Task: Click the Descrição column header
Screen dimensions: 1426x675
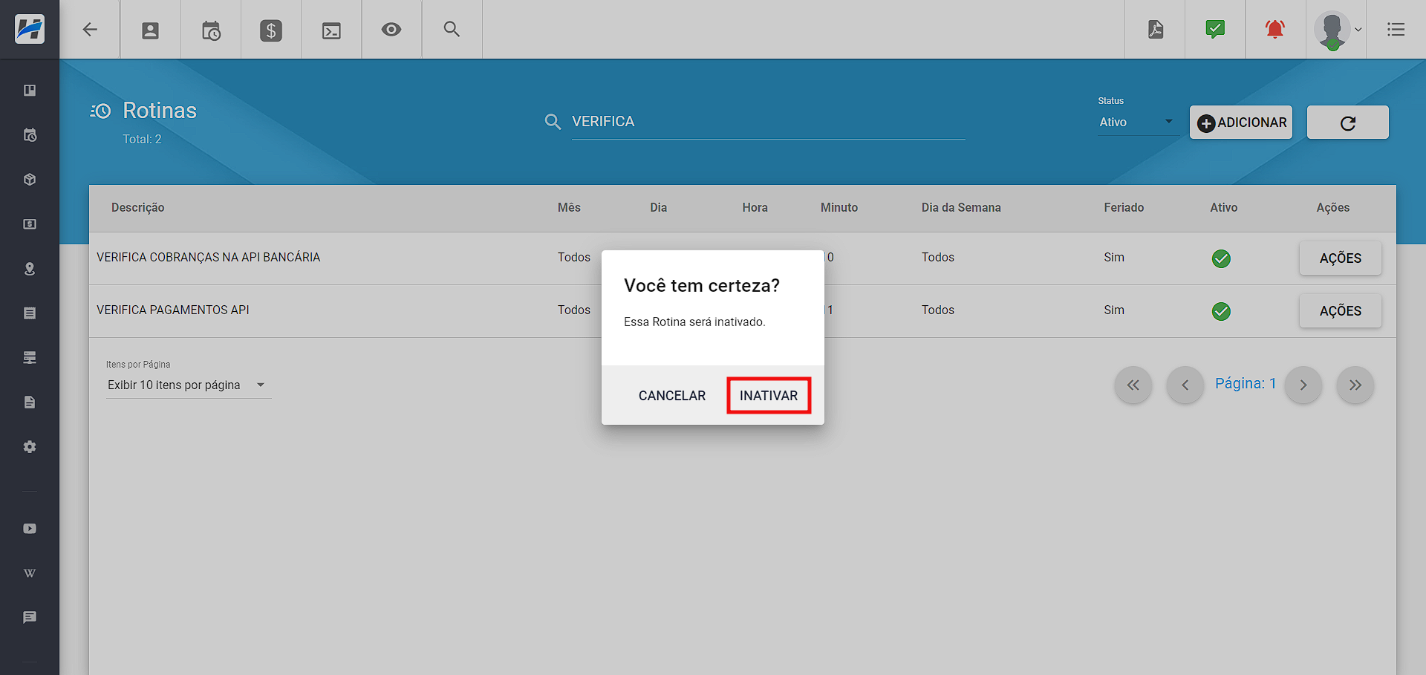Action: pos(138,208)
